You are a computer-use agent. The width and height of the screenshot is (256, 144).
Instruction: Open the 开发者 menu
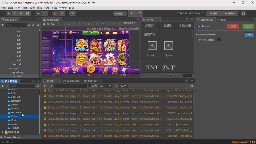63,8
